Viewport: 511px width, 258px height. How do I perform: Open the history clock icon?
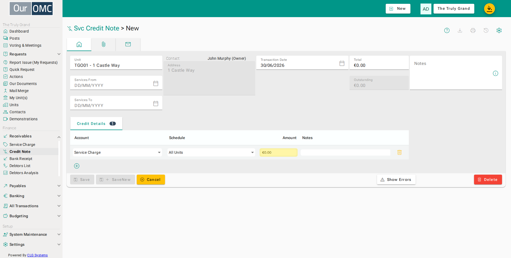[486, 30]
